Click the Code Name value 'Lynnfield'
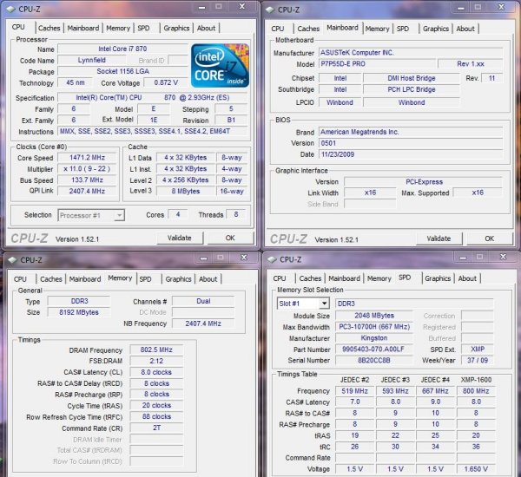Screen dimensions: 521x477 [92, 60]
